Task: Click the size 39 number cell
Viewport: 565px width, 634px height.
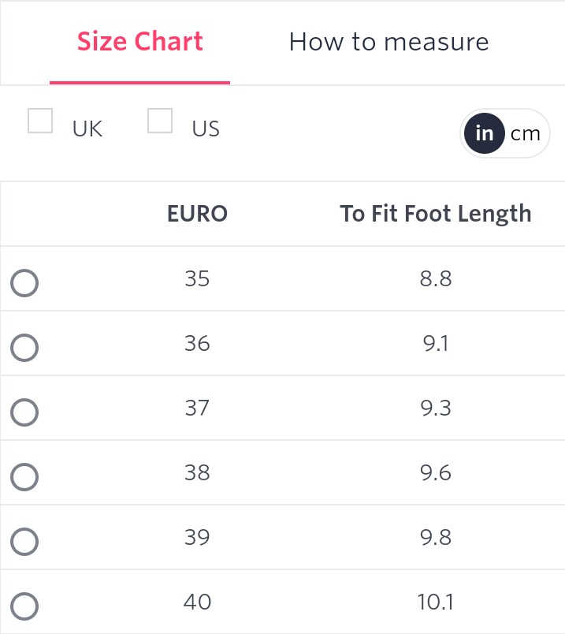Action: pos(197,537)
